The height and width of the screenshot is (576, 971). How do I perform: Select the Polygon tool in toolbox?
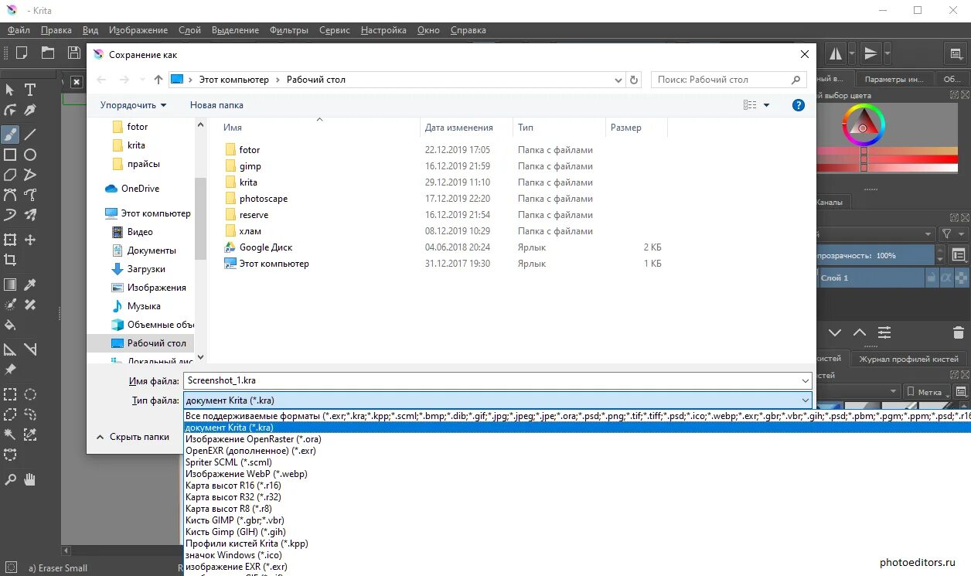click(x=10, y=175)
